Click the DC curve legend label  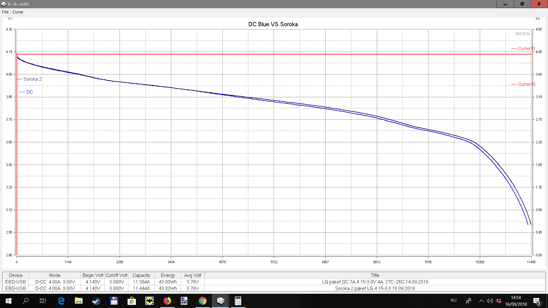click(29, 92)
